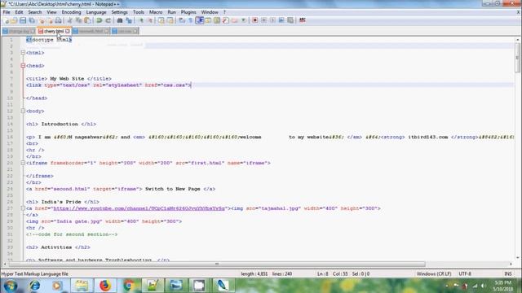522x293 pixels.
Task: Collapse the iframe tag fold marker
Action: point(23,163)
